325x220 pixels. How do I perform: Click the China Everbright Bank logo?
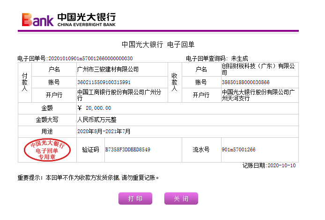click(69, 20)
